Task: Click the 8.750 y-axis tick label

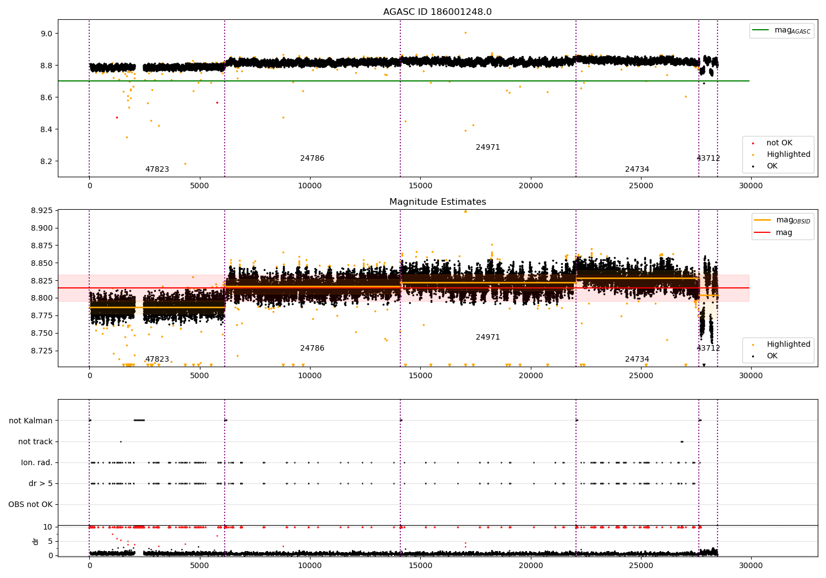Action: tap(42, 333)
